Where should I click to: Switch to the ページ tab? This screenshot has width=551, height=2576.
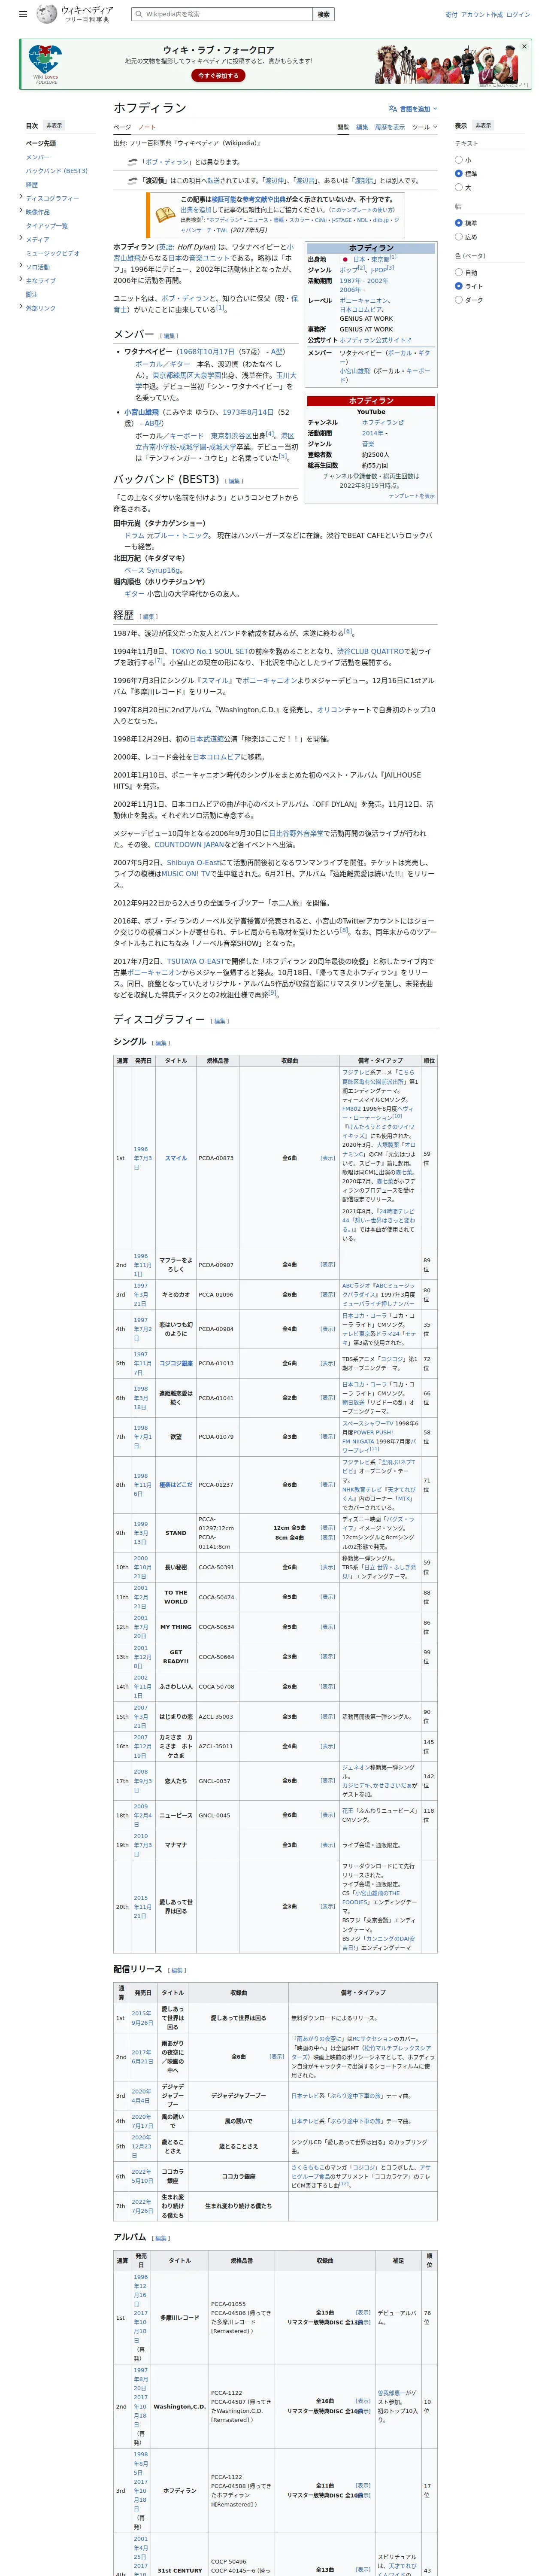pyautogui.click(x=122, y=127)
